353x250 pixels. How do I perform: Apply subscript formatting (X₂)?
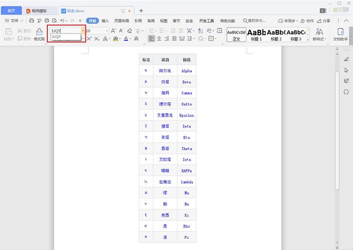point(97,39)
